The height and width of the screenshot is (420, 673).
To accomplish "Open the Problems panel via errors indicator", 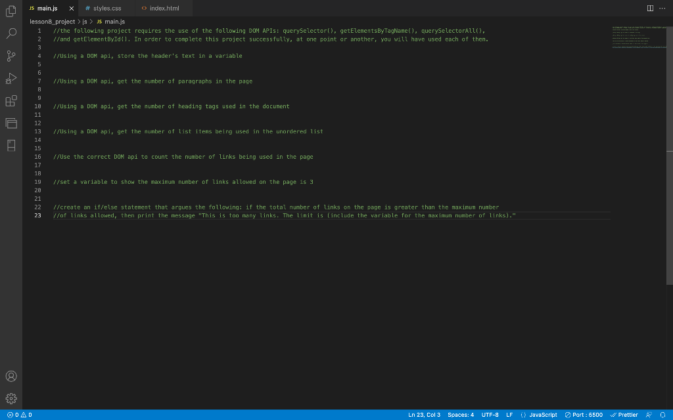I will (x=13, y=415).
